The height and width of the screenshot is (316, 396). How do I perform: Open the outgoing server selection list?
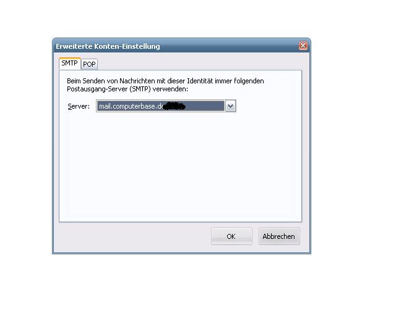tap(231, 106)
